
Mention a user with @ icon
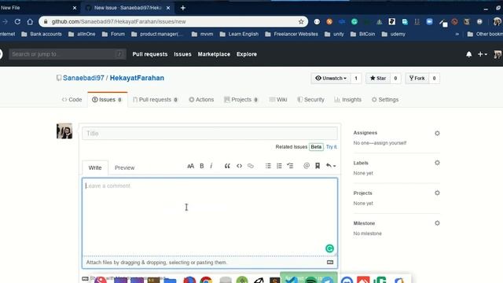307,166
